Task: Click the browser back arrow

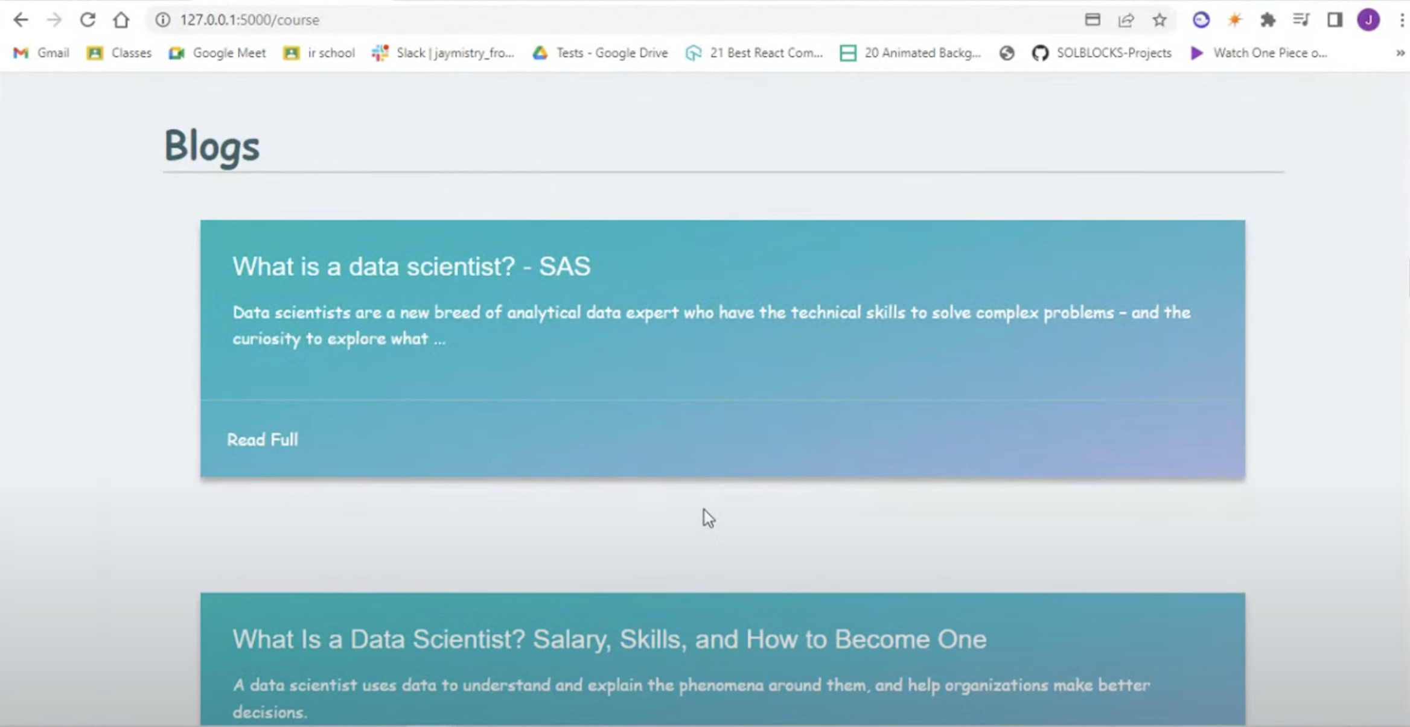Action: 21,20
